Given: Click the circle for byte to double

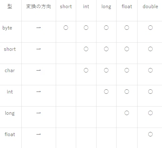Looking at the screenshot, I should 150,28.
